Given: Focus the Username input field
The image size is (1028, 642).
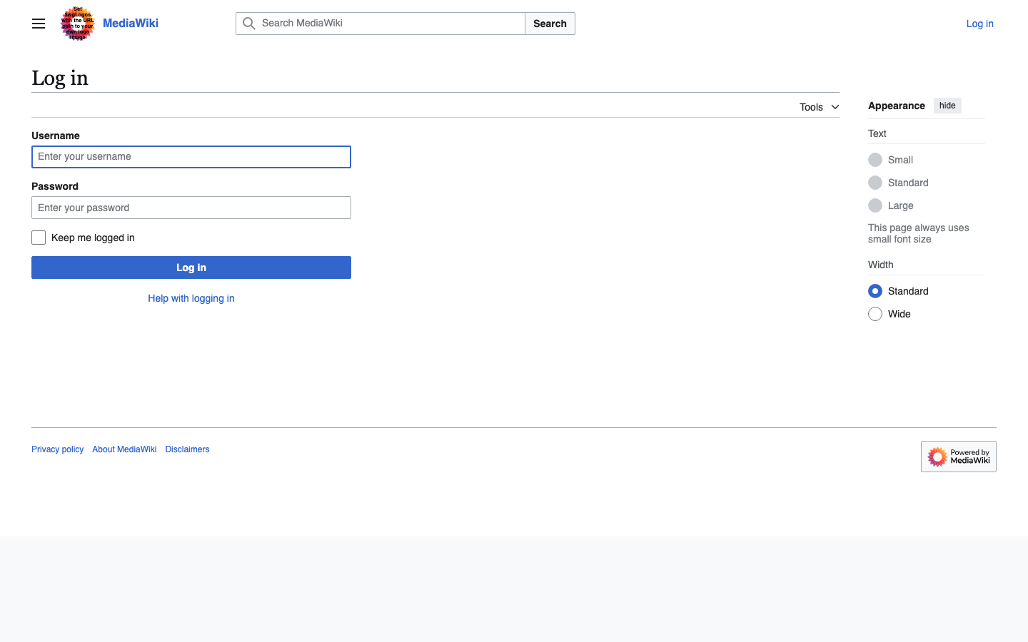Looking at the screenshot, I should click(x=191, y=157).
